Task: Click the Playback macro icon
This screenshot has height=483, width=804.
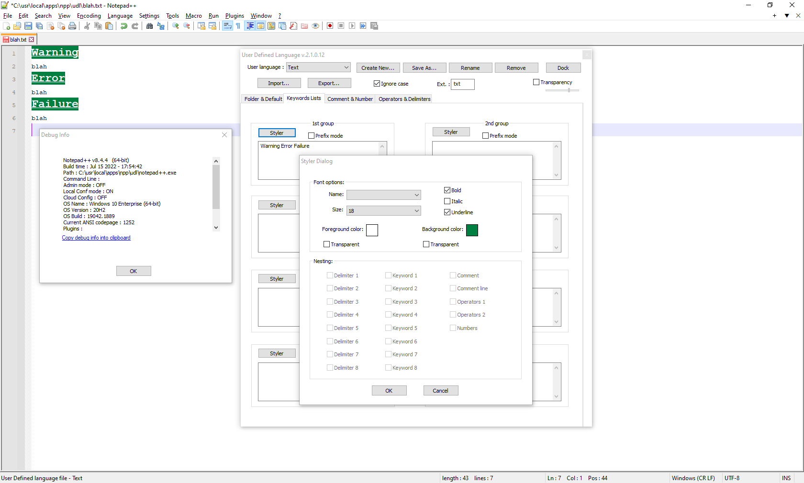Action: tap(352, 26)
